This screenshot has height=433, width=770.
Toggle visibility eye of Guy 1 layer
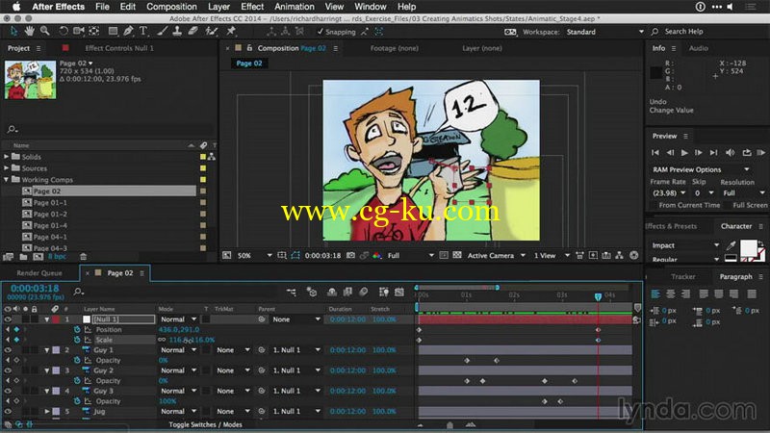point(8,350)
